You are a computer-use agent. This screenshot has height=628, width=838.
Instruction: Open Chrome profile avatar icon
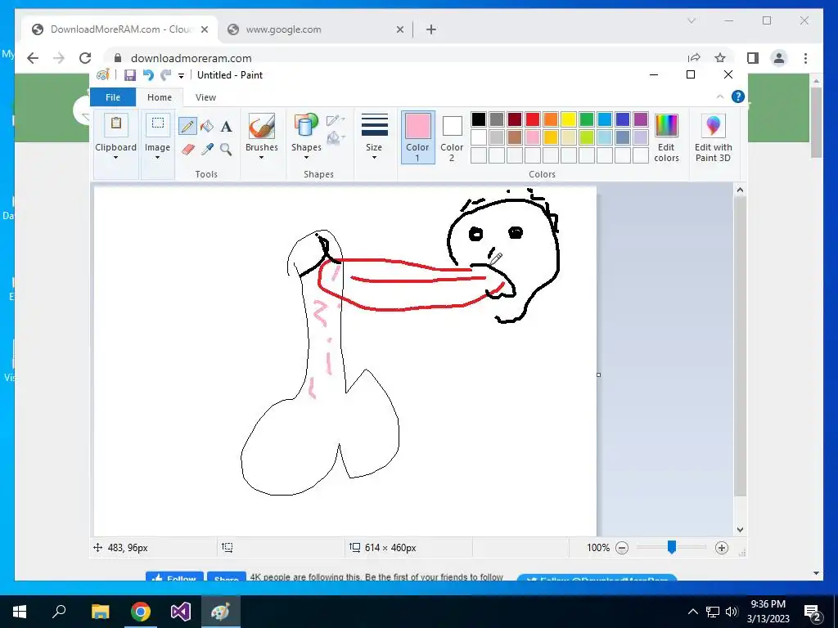pyautogui.click(x=779, y=58)
